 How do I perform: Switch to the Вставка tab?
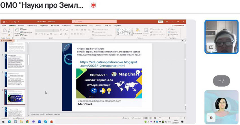click(21, 26)
